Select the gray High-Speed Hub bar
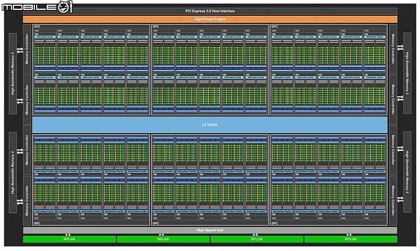The height and width of the screenshot is (251, 420). (x=210, y=230)
